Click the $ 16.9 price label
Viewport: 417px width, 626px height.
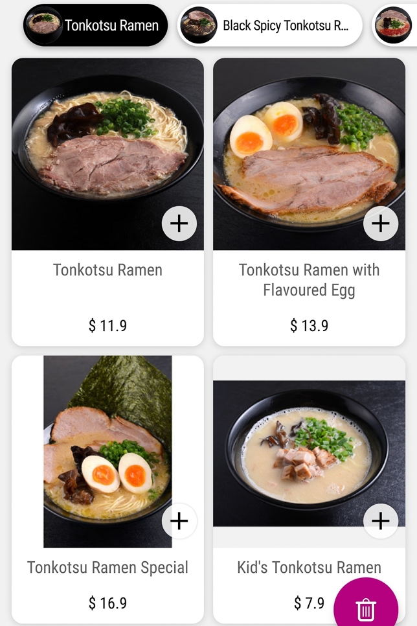[107, 603]
